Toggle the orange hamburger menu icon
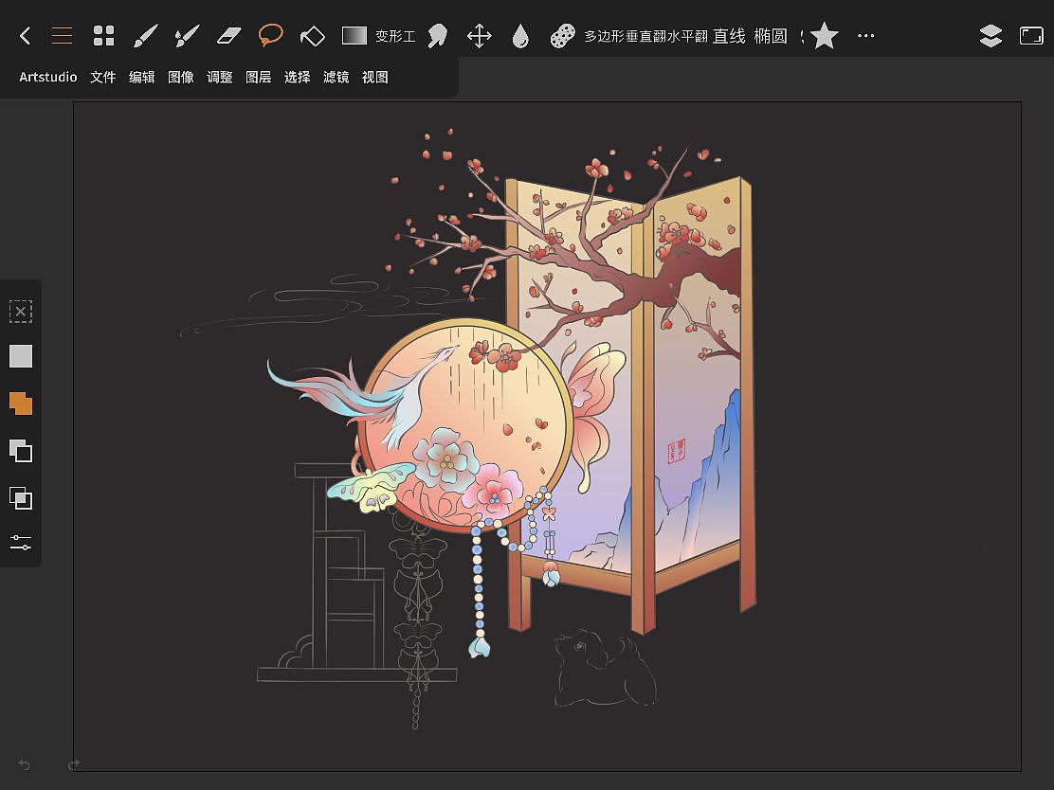The image size is (1054, 790). pos(62,36)
